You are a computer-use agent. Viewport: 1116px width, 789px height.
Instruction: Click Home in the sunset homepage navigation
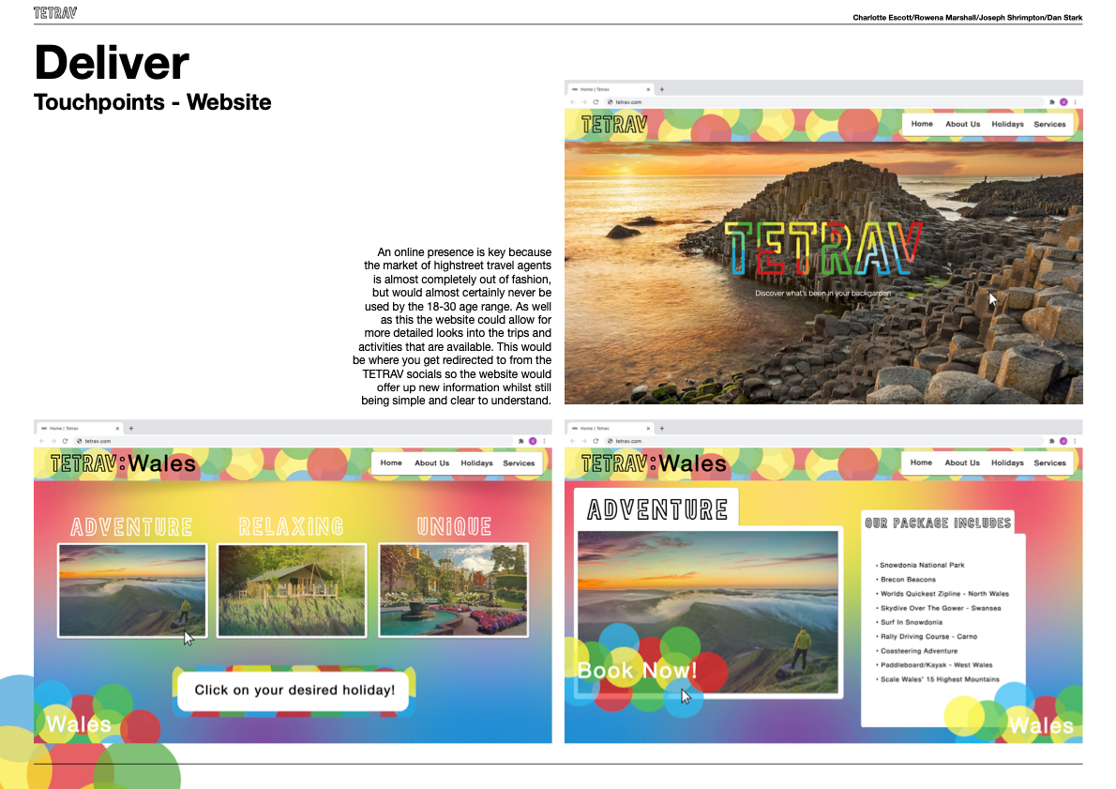click(x=922, y=124)
